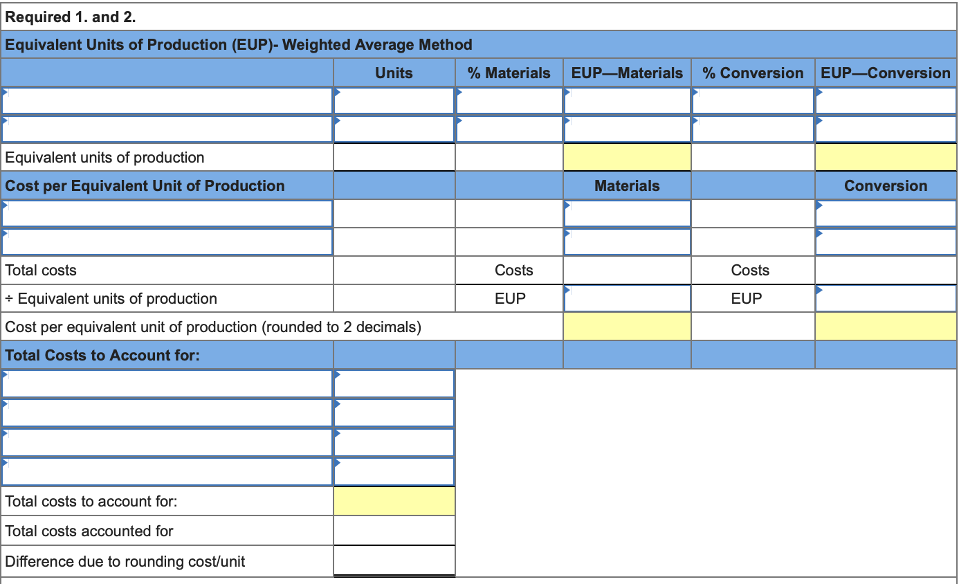Select the yellow Equivalent units EUP—Materials cell
Screen dimensions: 959x584
tap(626, 157)
